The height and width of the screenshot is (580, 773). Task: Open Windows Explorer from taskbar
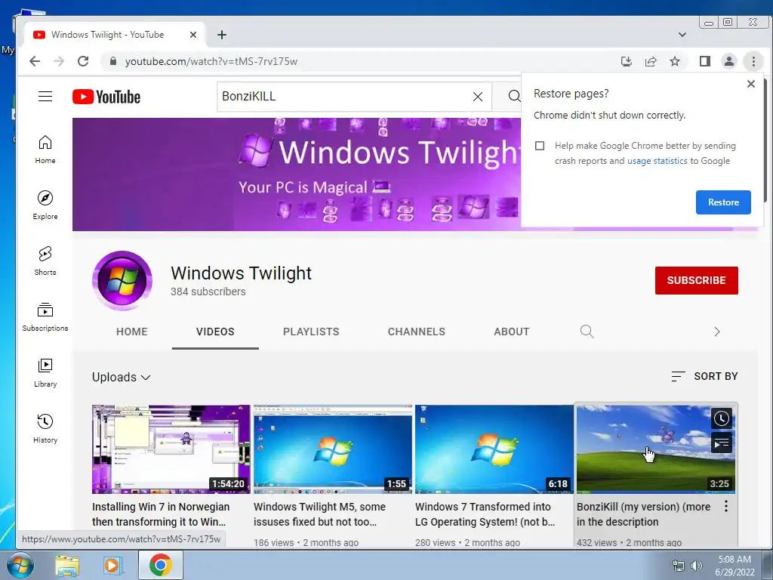click(67, 565)
